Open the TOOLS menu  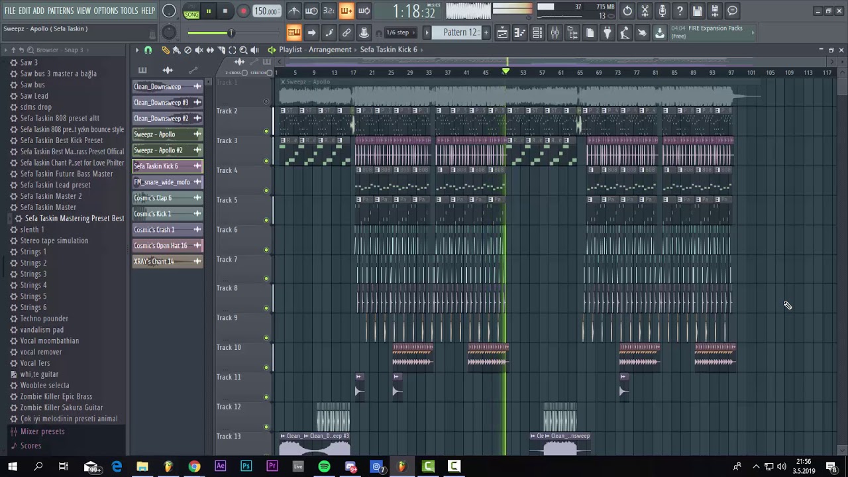129,11
